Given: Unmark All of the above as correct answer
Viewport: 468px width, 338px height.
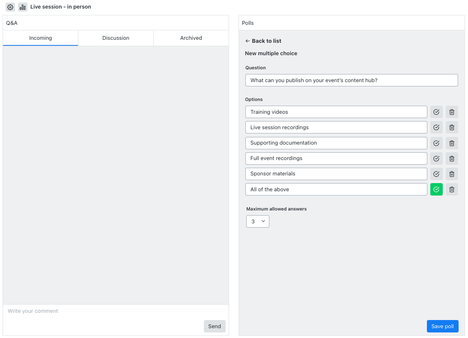Looking at the screenshot, I should [436, 189].
